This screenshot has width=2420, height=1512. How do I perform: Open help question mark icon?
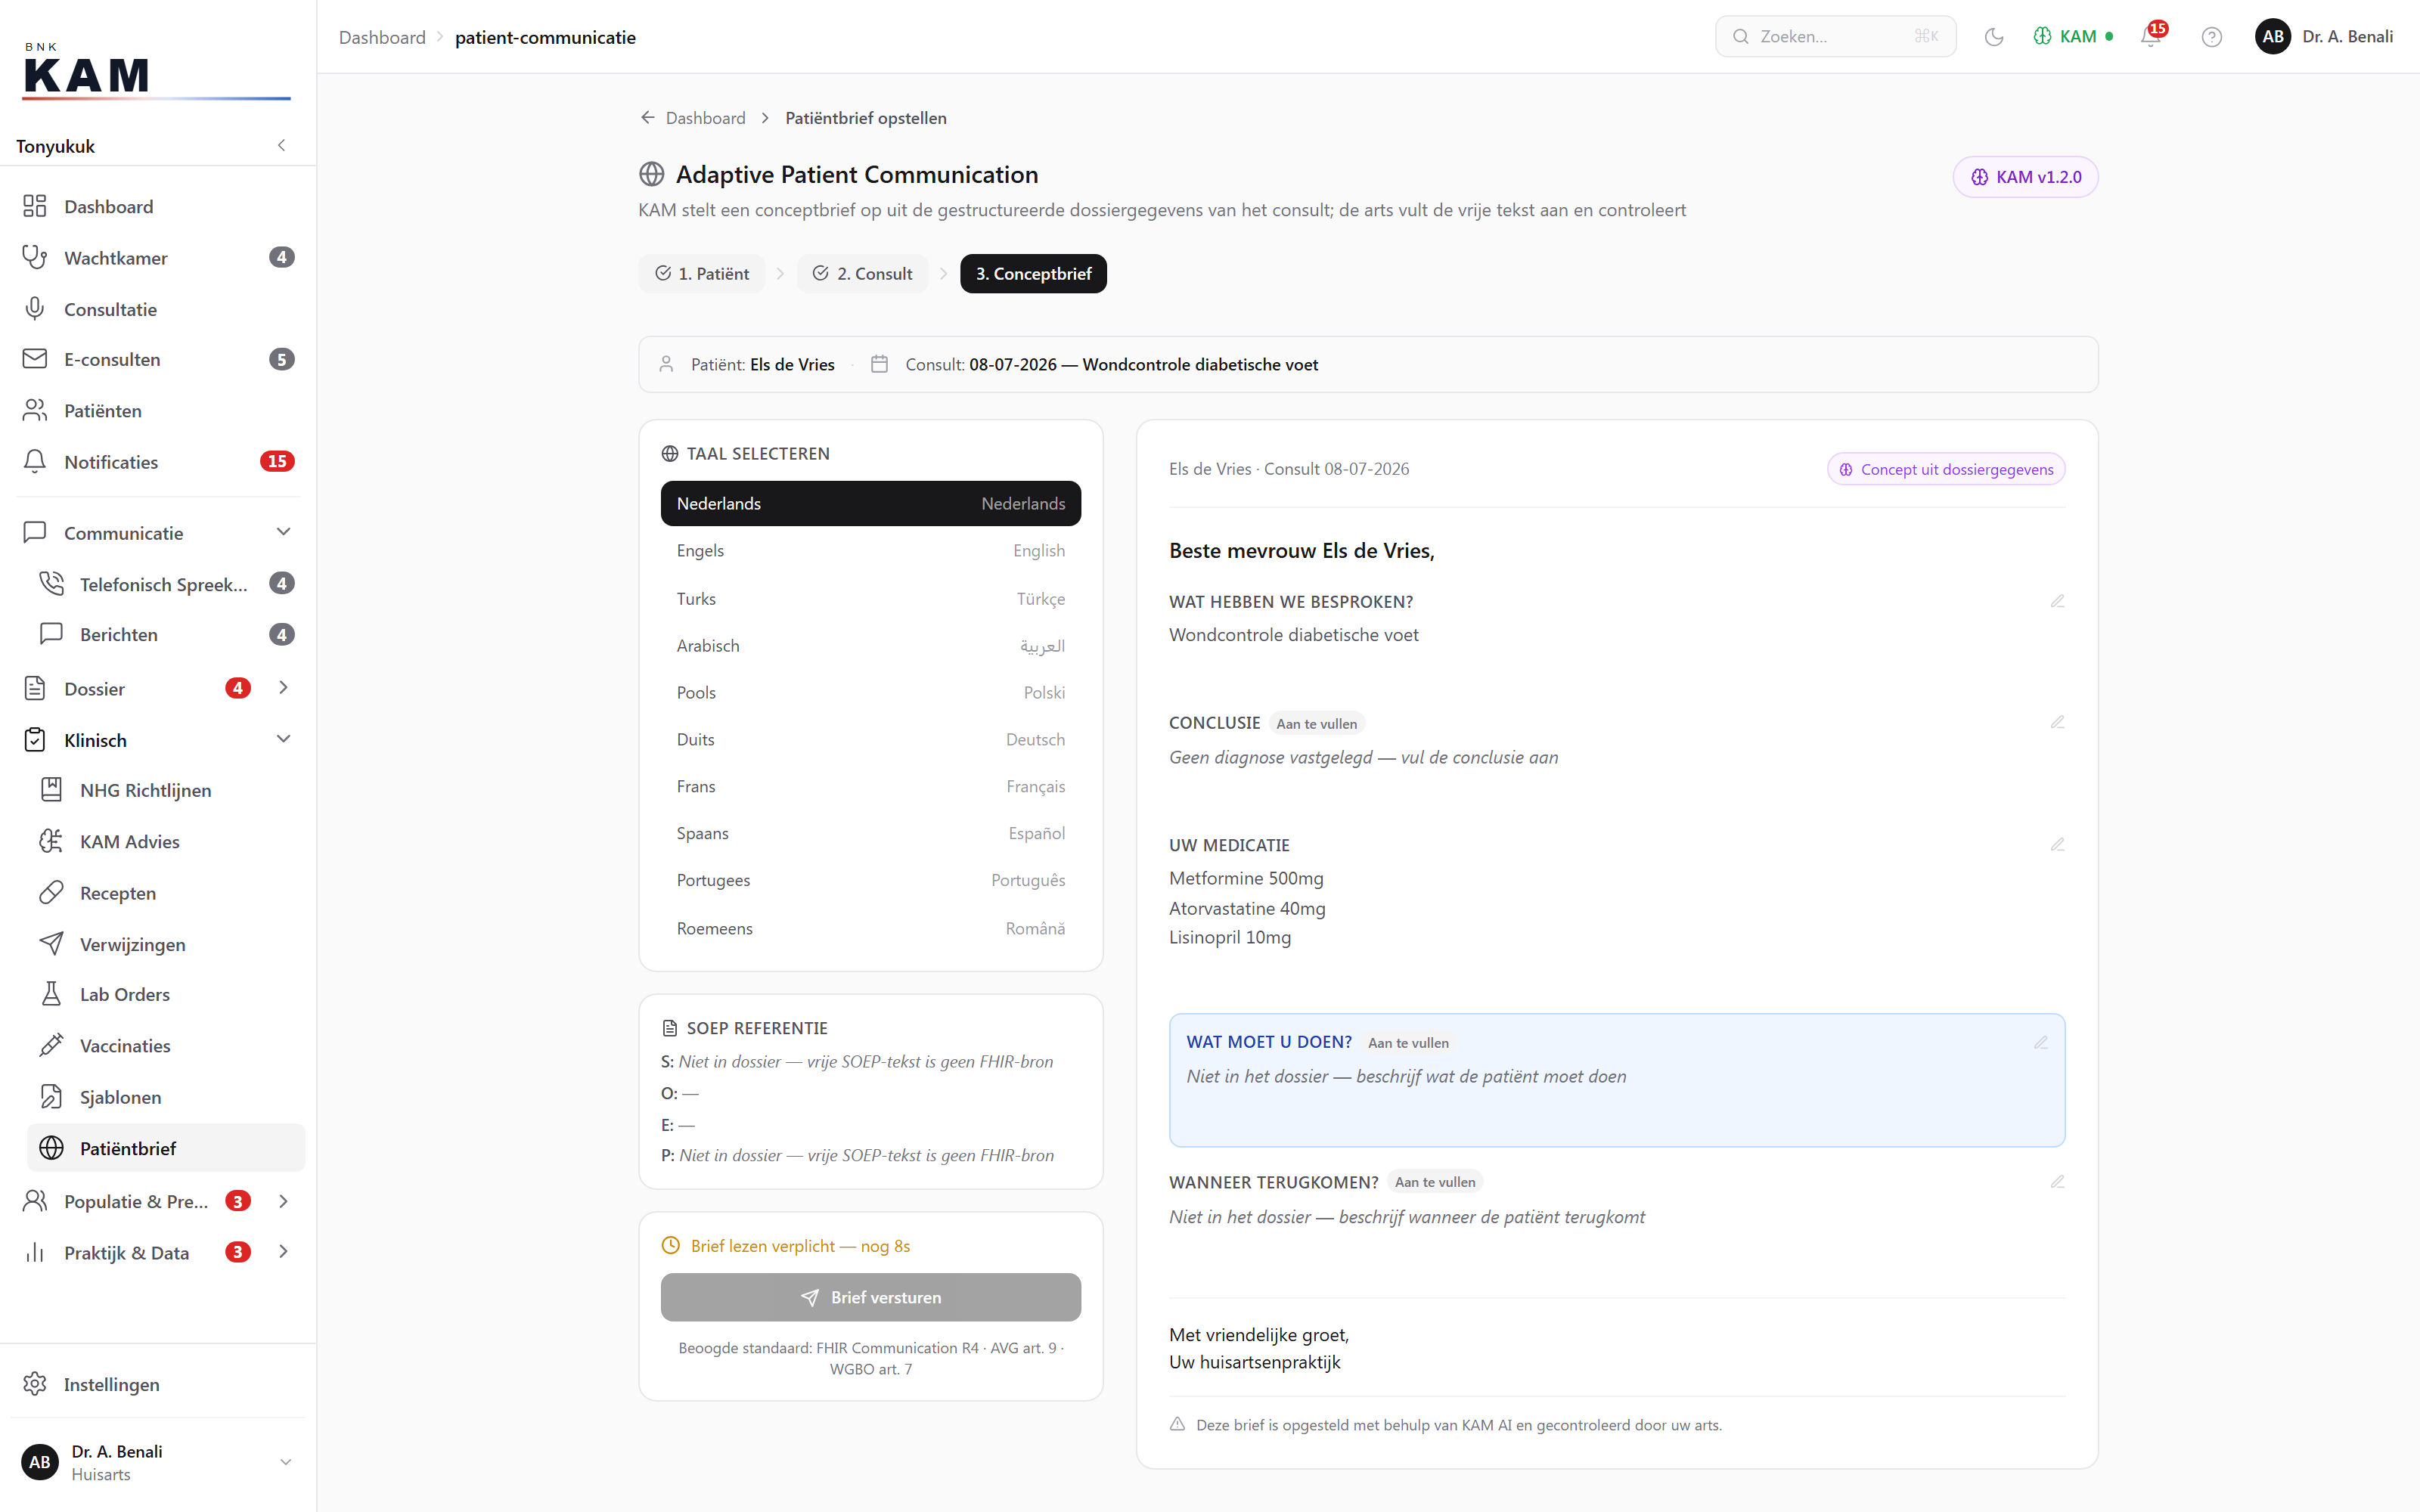click(2211, 37)
